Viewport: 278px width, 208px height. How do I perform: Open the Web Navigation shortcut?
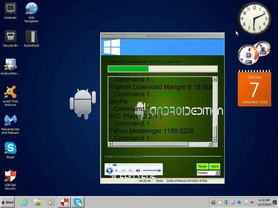coord(31,13)
